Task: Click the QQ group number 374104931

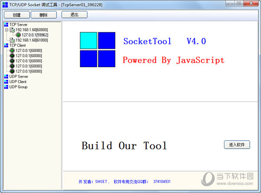Action: click(x=162, y=182)
